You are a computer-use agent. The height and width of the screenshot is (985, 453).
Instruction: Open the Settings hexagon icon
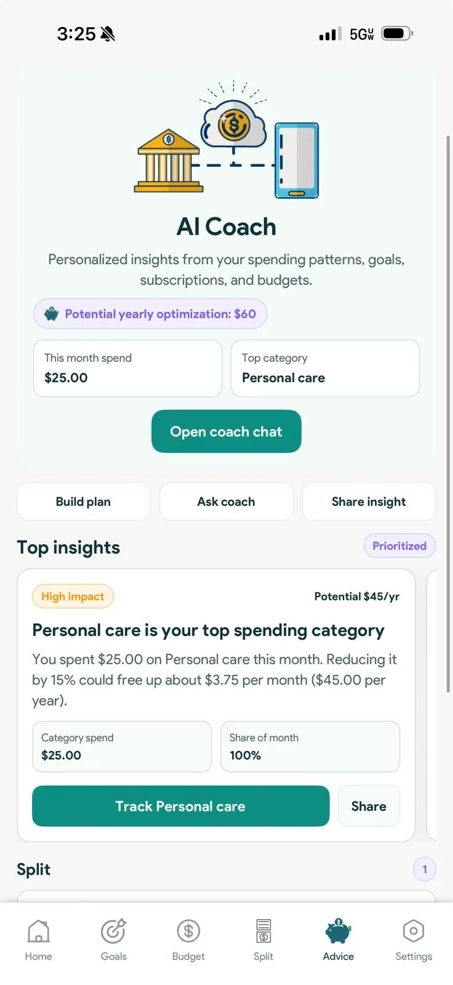[414, 931]
